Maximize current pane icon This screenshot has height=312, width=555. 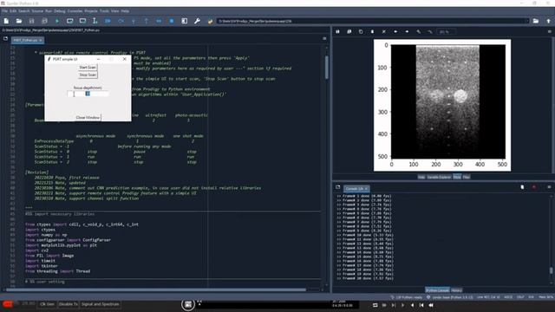[185, 21]
